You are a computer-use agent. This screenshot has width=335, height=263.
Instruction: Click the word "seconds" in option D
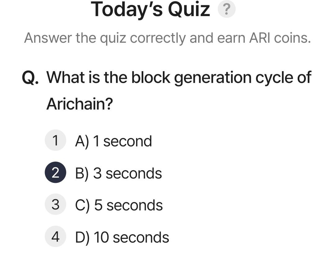pos(141,238)
